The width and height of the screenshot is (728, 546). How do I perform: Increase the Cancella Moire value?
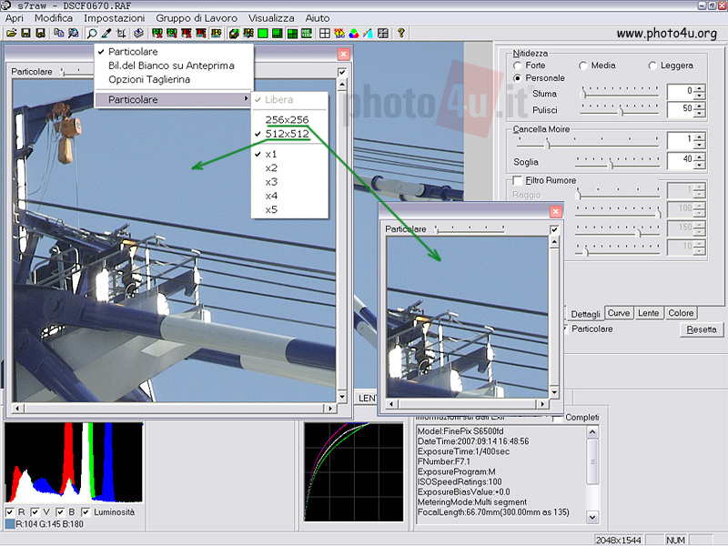699,136
